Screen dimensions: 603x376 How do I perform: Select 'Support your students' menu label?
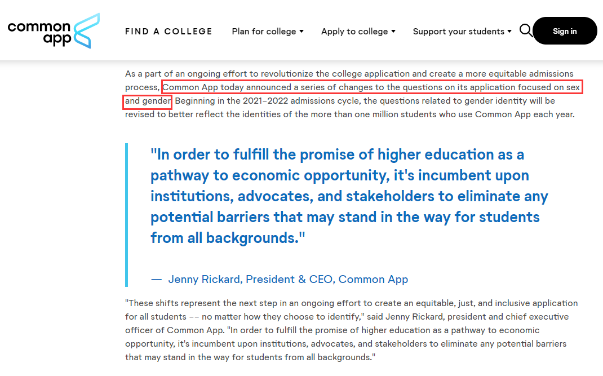coord(458,32)
